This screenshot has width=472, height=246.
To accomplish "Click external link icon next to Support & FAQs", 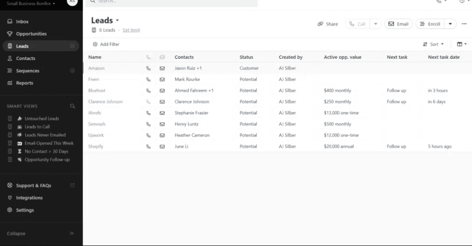I will pyautogui.click(x=72, y=185).
